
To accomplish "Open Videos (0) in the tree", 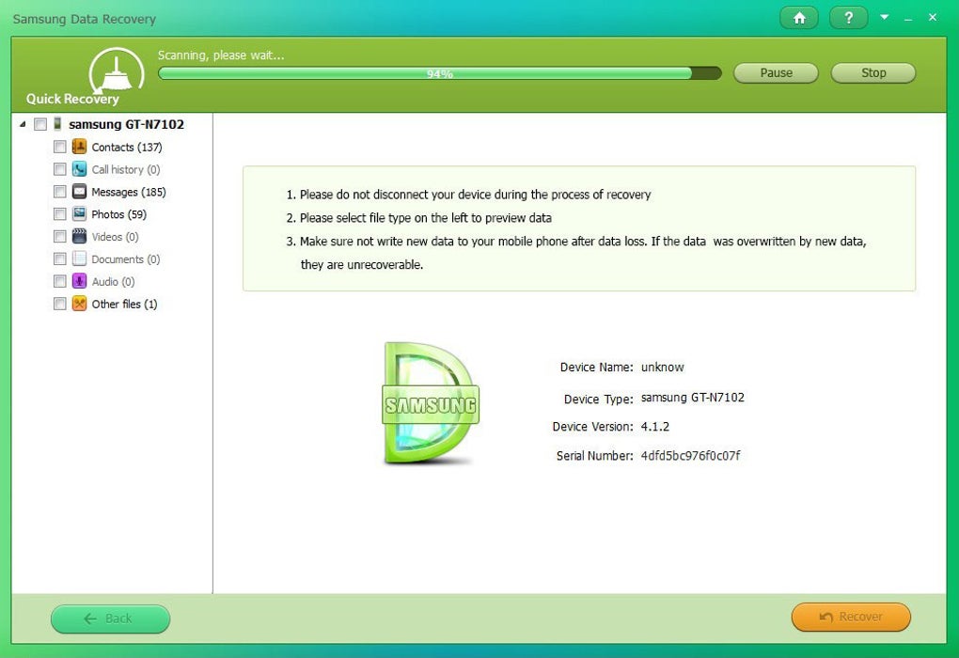I will (x=115, y=237).
